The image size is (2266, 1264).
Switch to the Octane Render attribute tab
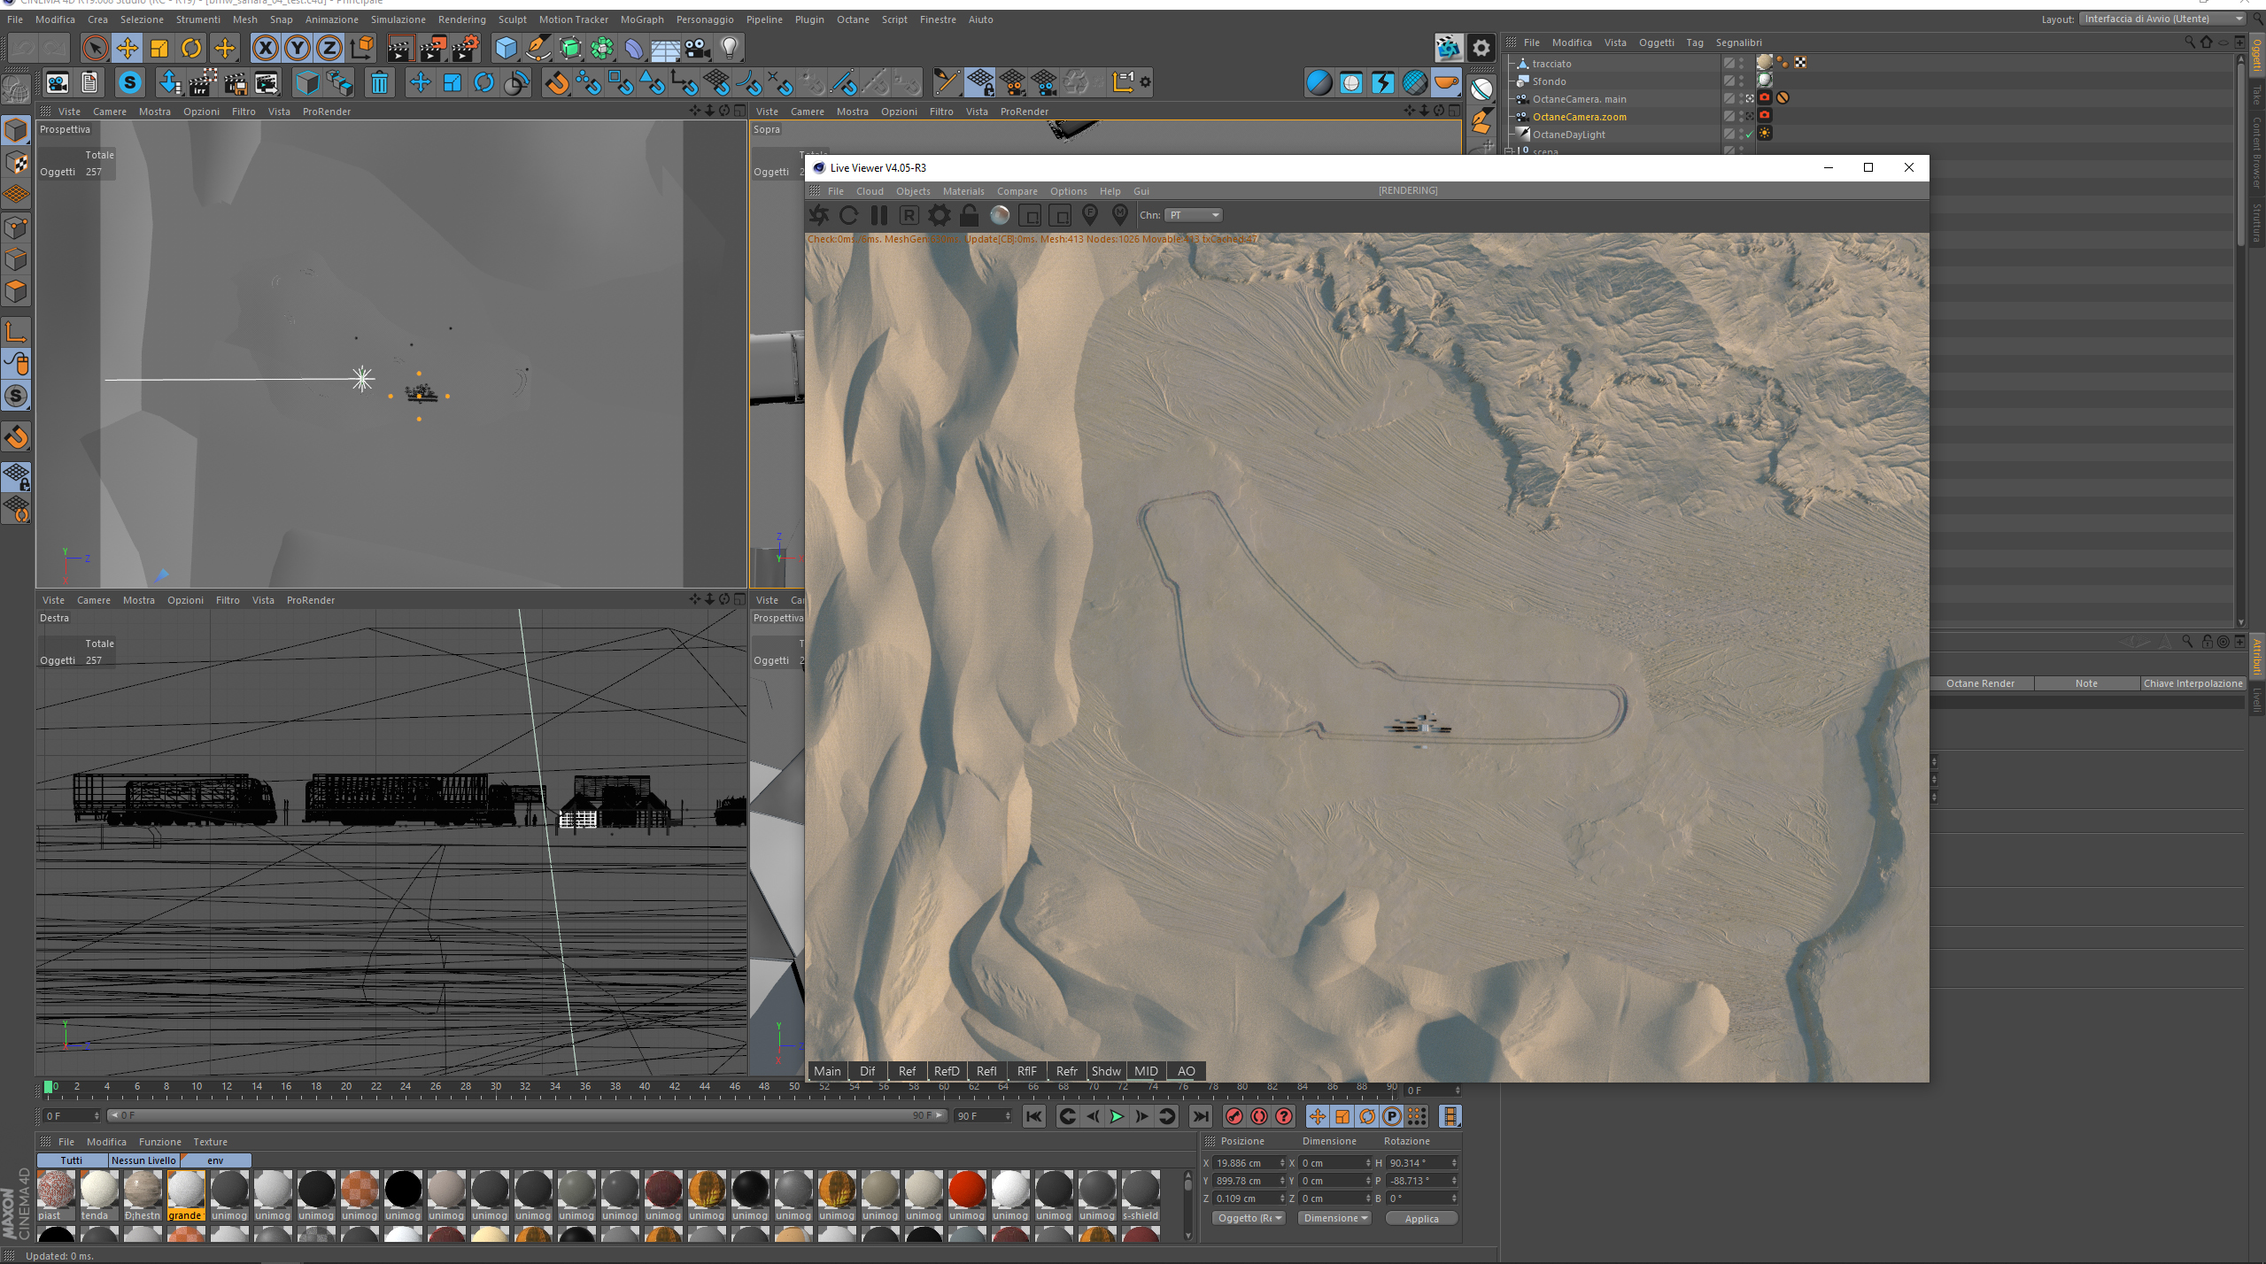click(x=1980, y=683)
